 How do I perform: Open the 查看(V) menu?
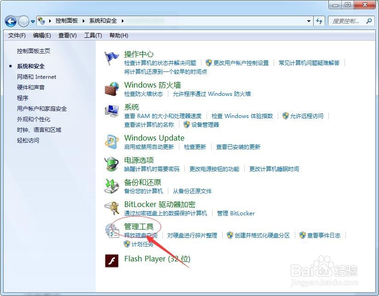[x=68, y=36]
